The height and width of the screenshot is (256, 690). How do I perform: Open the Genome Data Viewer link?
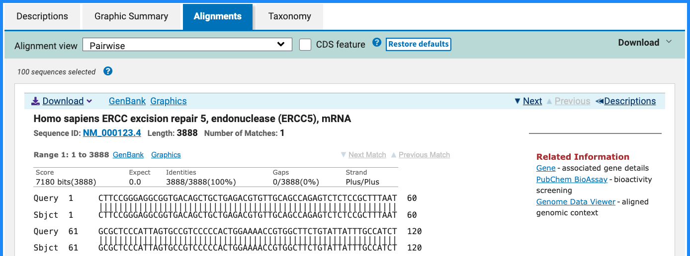(x=576, y=202)
